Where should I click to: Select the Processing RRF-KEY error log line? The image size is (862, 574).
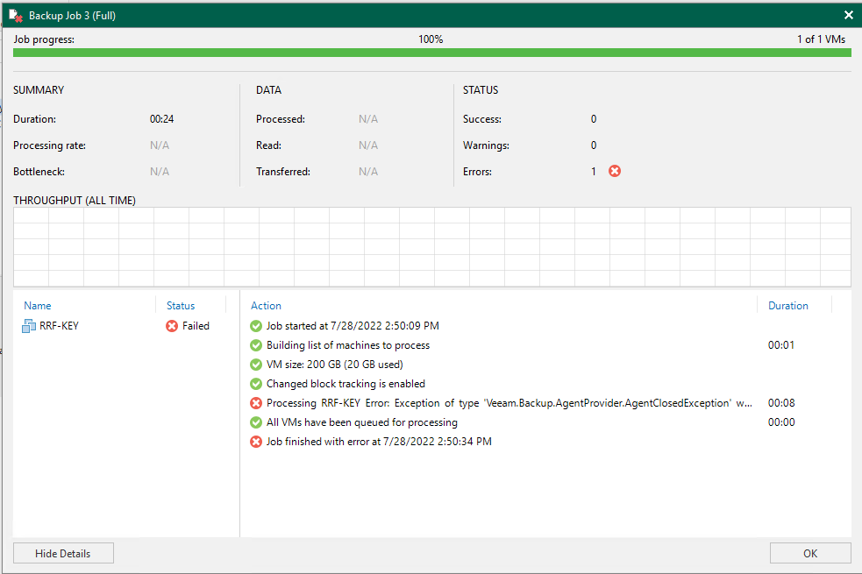pos(509,403)
